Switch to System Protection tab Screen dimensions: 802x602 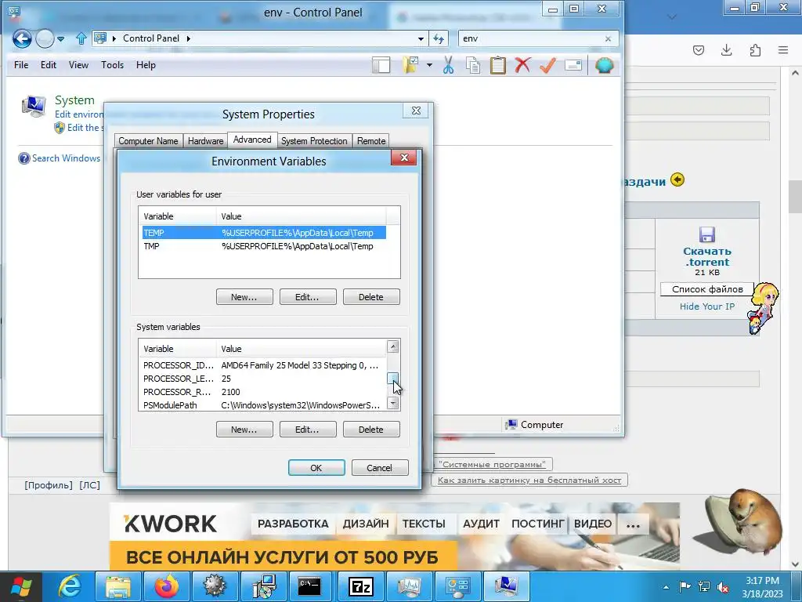coord(314,141)
